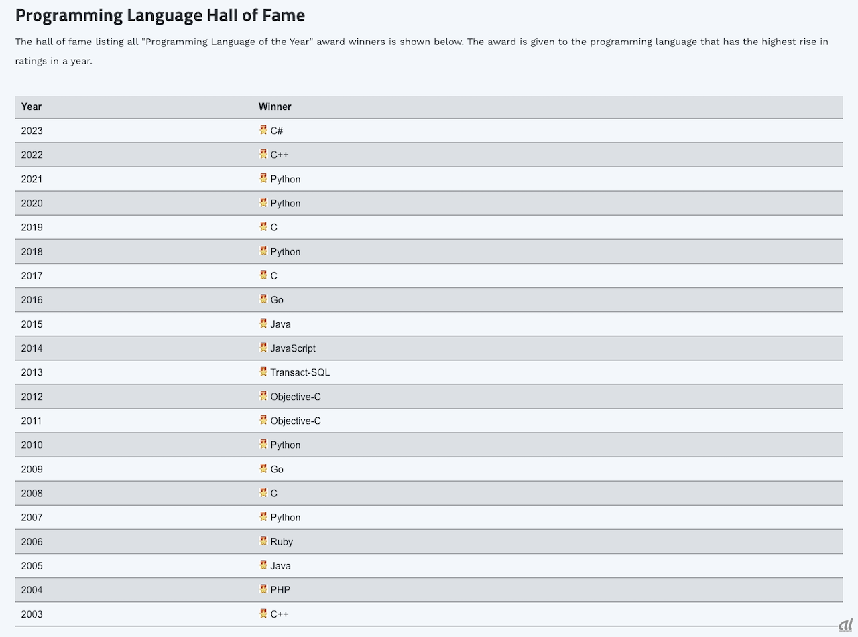Click the ai watermark logo at bottom right
The height and width of the screenshot is (637, 858).
tap(845, 624)
